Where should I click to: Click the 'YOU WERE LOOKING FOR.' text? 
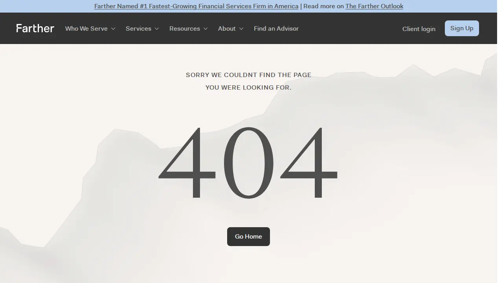tap(248, 87)
